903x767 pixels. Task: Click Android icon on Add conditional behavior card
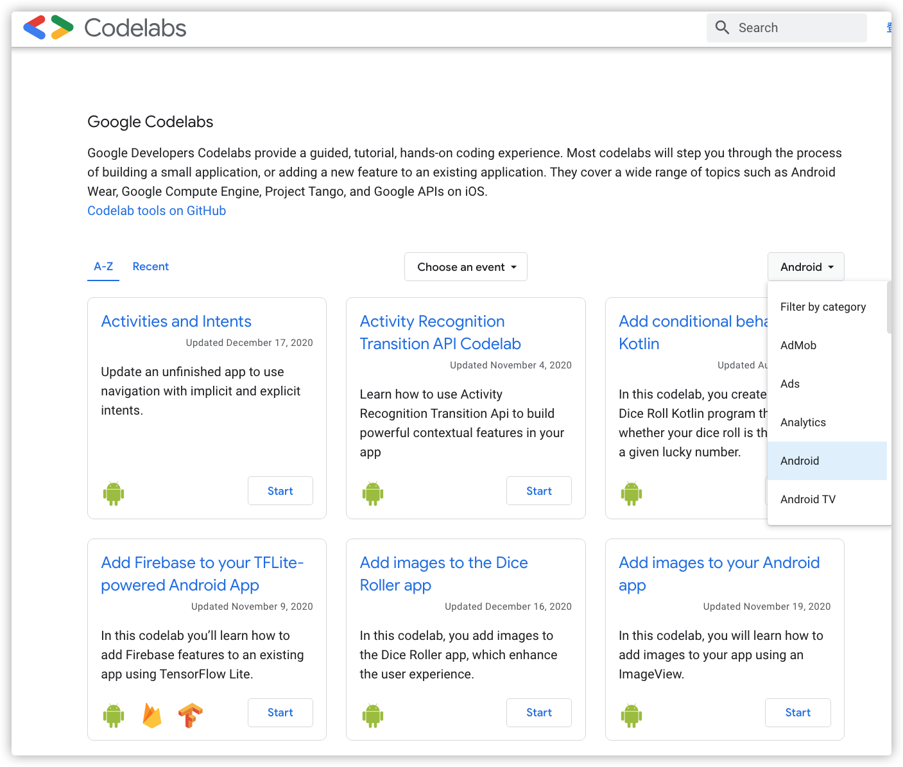click(x=631, y=493)
